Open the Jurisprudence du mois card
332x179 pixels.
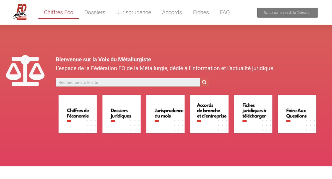(x=165, y=114)
